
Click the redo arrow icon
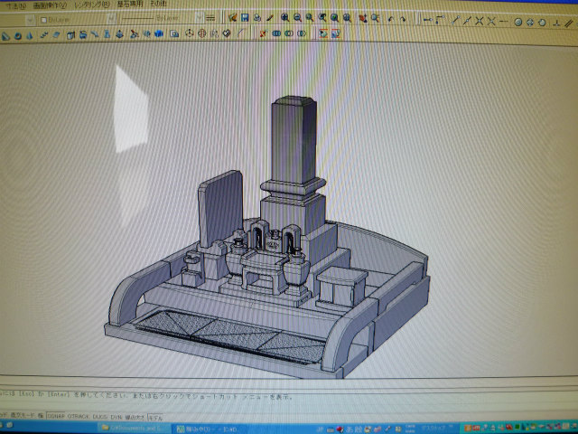pos(404,18)
